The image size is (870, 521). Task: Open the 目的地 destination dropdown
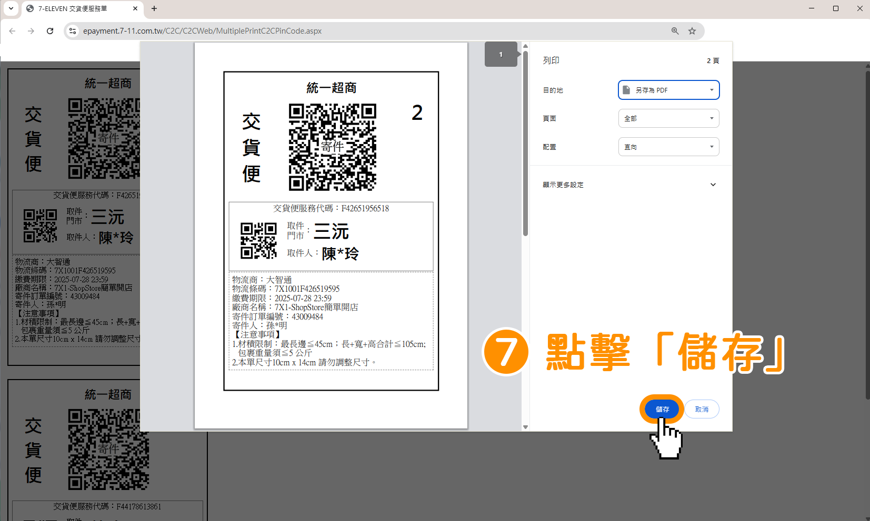[668, 90]
